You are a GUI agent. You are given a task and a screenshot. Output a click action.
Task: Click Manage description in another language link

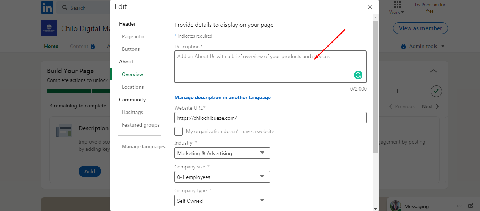[223, 97]
